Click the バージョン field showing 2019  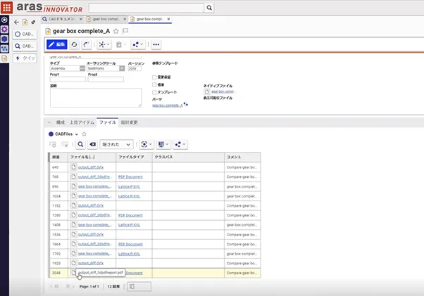tap(135, 68)
